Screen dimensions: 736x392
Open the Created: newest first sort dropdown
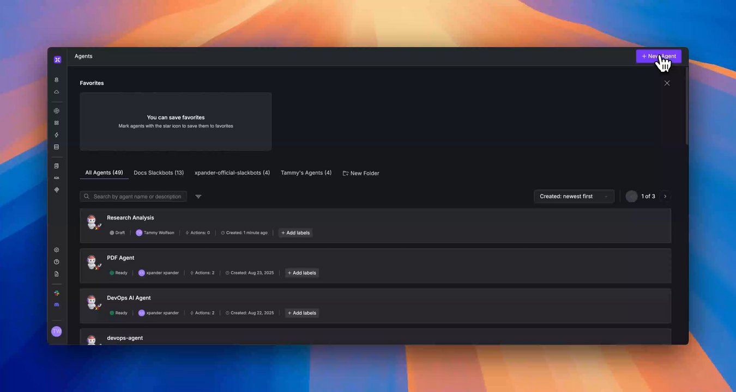pyautogui.click(x=574, y=197)
